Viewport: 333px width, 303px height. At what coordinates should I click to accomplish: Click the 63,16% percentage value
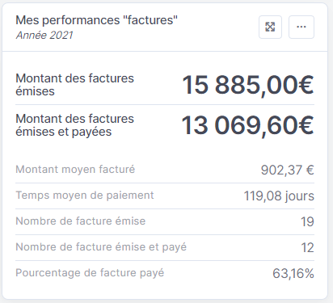293,274
